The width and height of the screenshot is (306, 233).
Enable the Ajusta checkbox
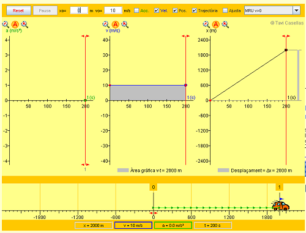click(x=225, y=10)
